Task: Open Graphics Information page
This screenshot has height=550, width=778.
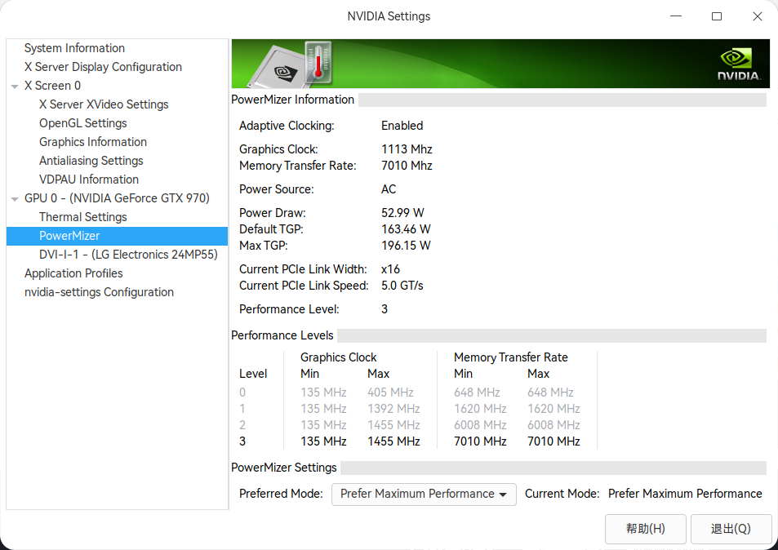Action: [93, 142]
